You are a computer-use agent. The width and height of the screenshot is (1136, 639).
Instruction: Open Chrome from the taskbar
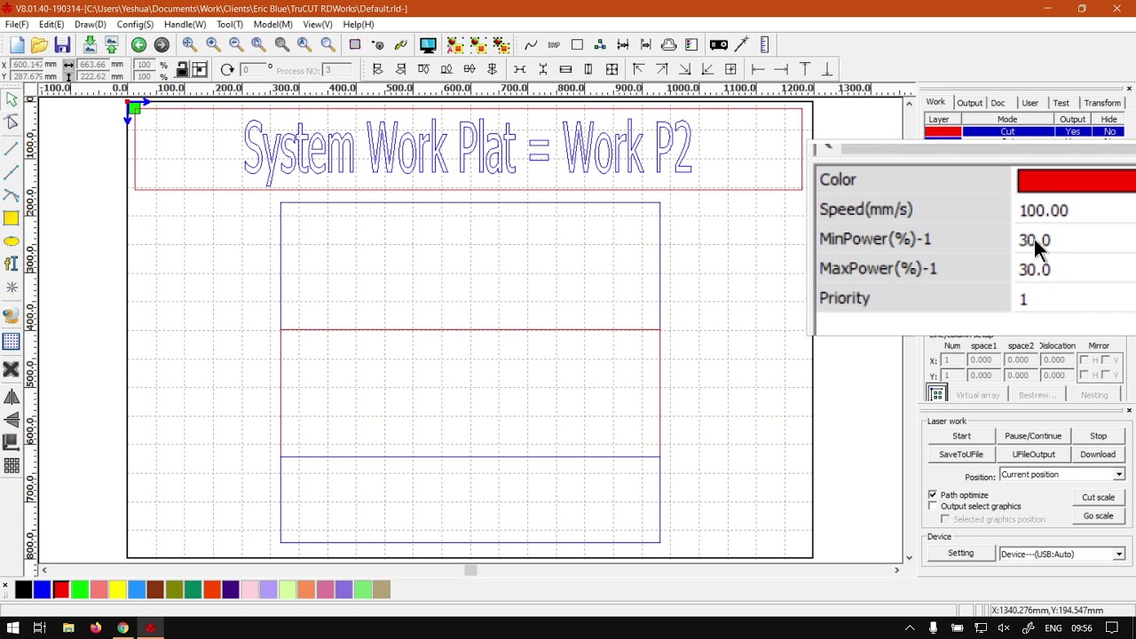coord(122,628)
